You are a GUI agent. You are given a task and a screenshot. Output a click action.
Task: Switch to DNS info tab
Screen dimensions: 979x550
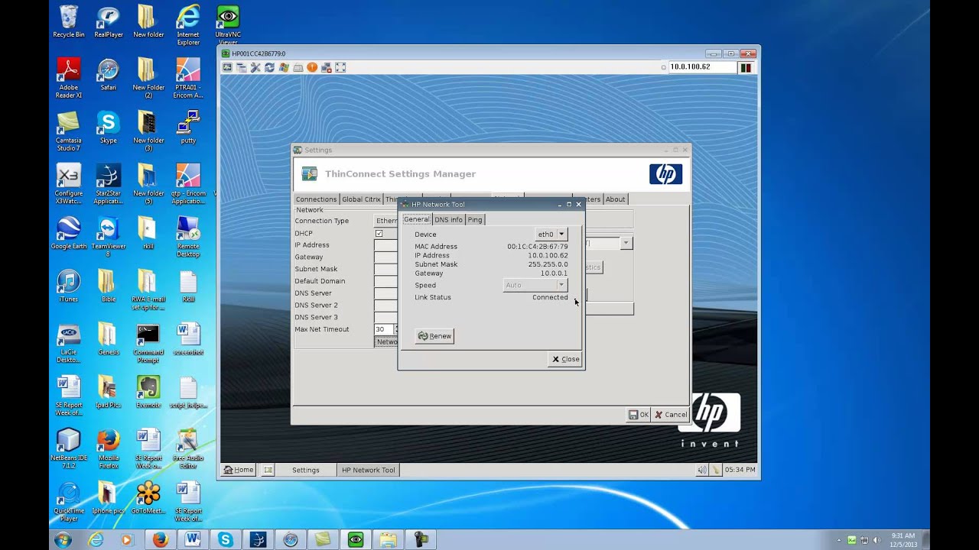[448, 219]
